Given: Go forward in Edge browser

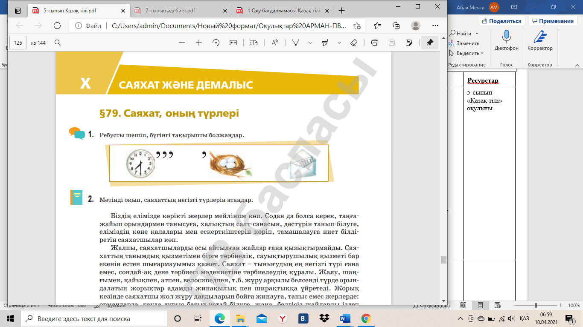Looking at the screenshot, I should coord(38,26).
